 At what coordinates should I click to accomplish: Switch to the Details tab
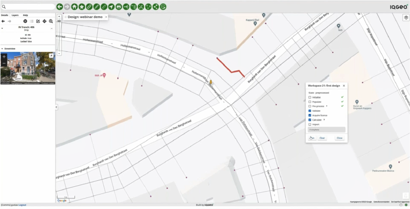pos(5,15)
